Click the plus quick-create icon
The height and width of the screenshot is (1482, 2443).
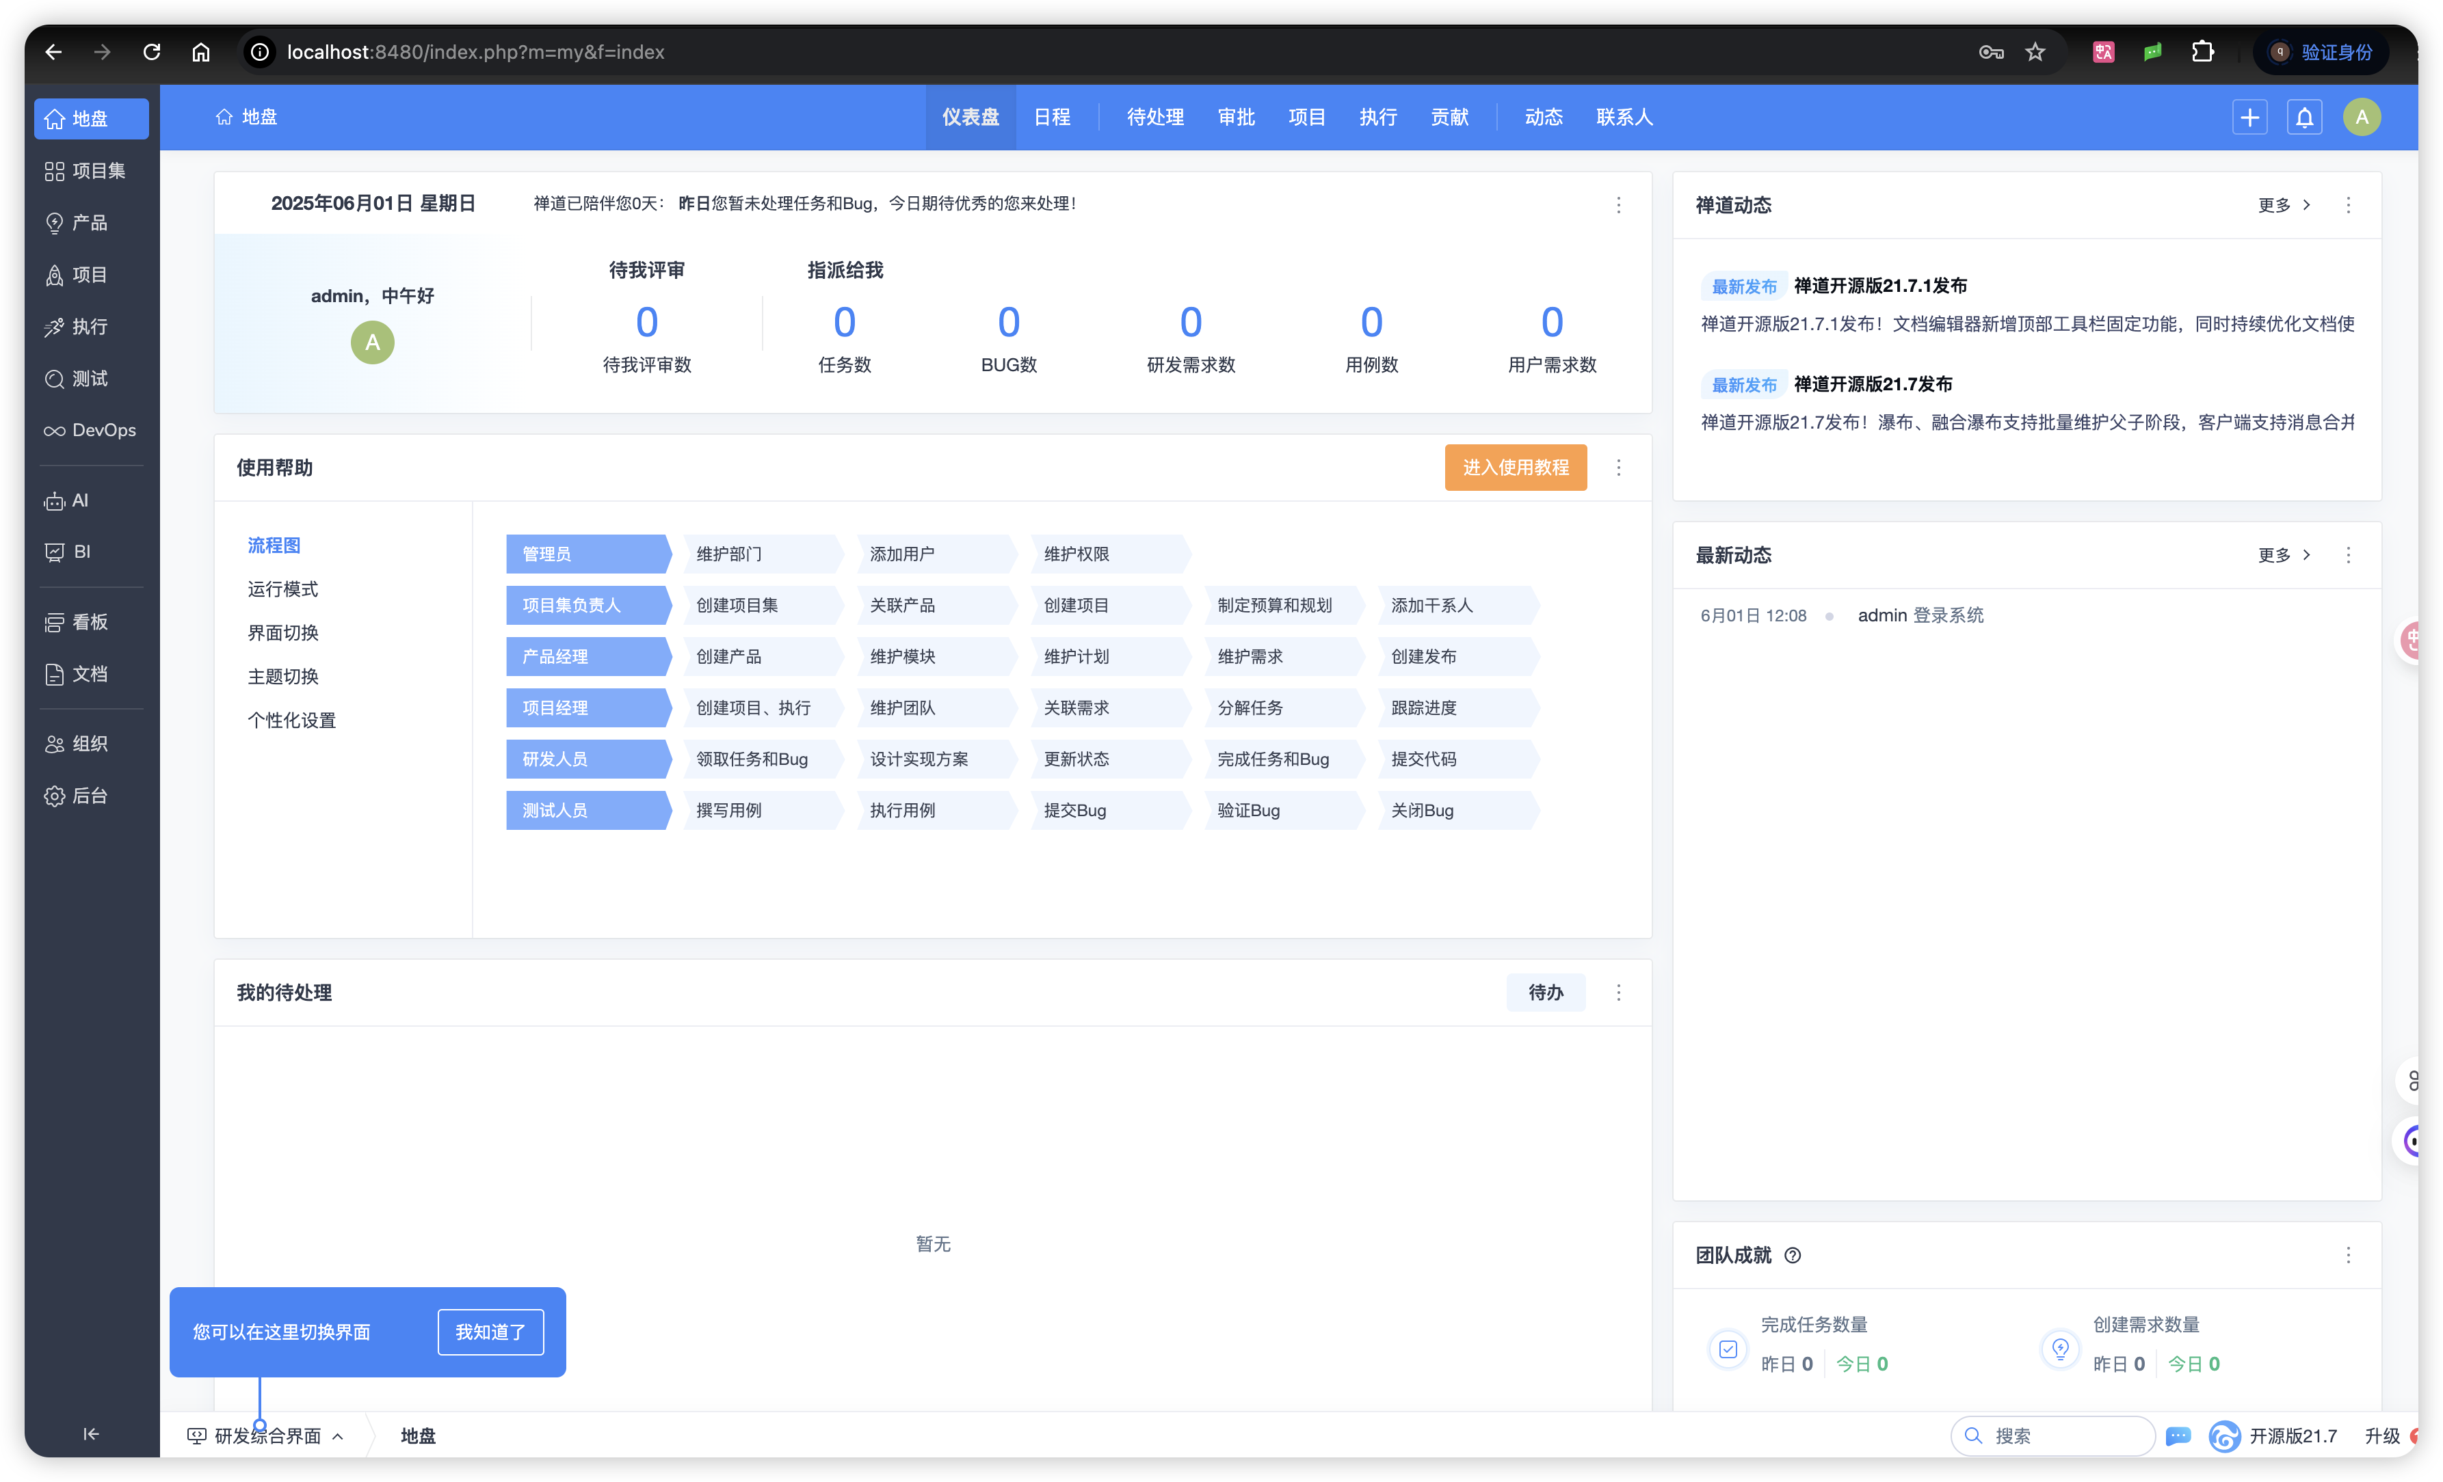pos(2249,118)
